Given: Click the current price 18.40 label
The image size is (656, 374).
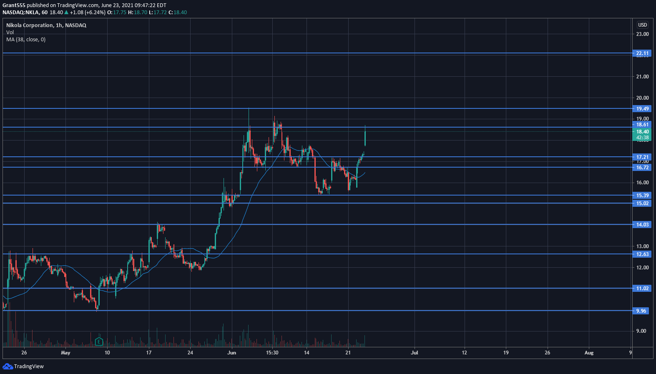Looking at the screenshot, I should pyautogui.click(x=642, y=132).
